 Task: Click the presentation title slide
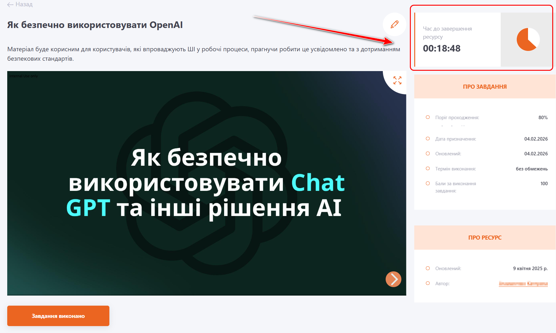206,183
